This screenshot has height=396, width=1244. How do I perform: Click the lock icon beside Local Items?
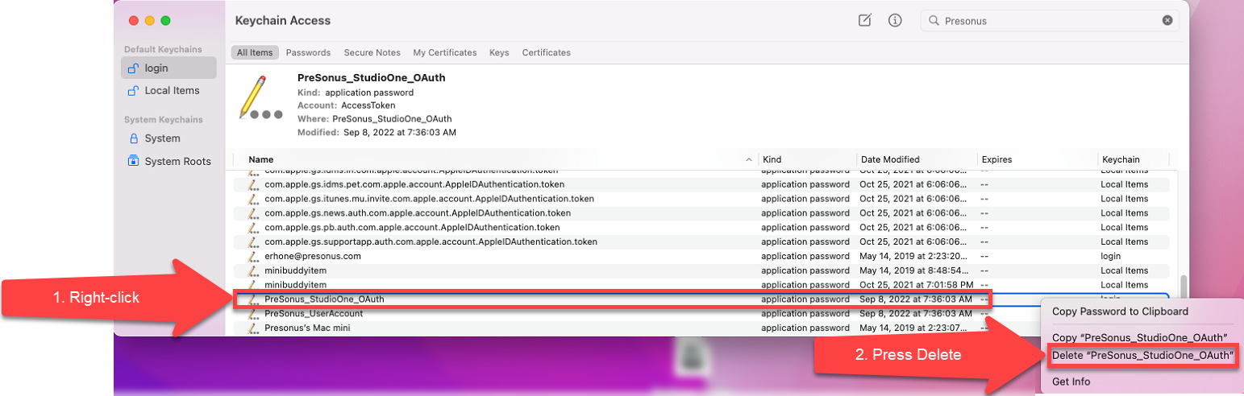tap(134, 90)
